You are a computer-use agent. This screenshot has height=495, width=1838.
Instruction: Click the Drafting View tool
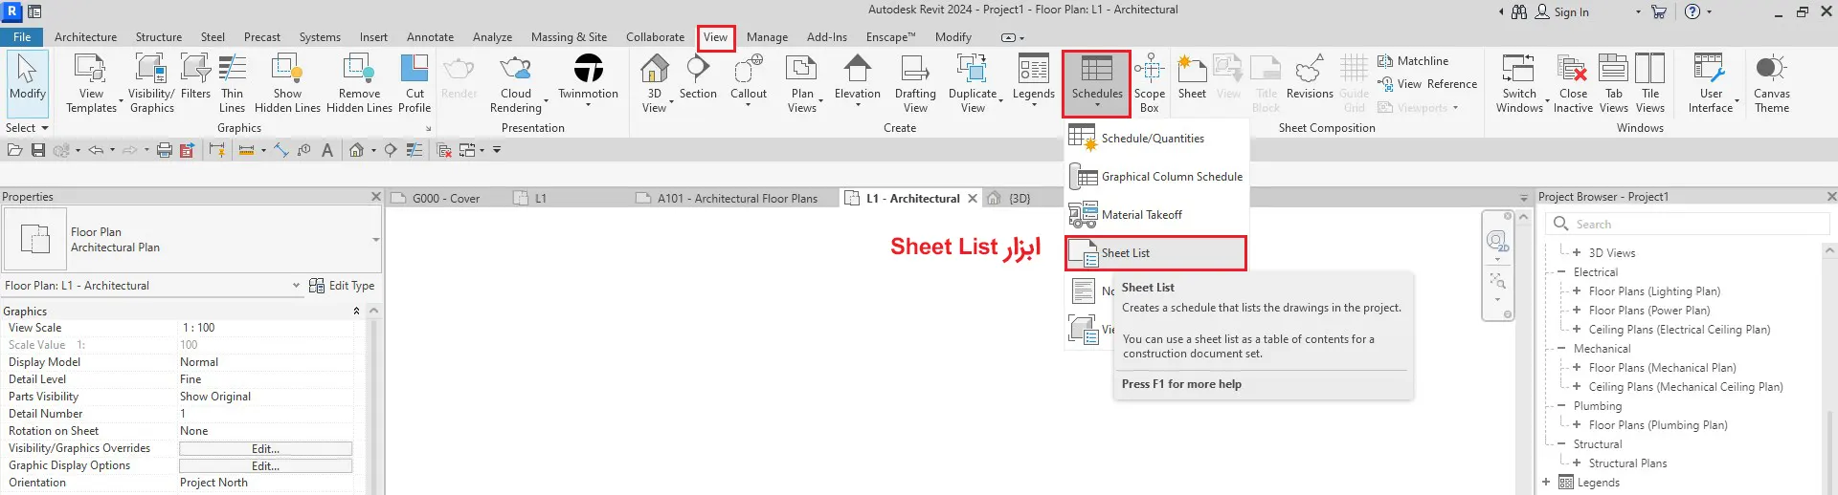915,84
